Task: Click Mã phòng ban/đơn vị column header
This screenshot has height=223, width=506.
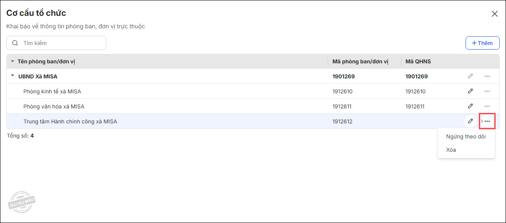Action: click(360, 61)
